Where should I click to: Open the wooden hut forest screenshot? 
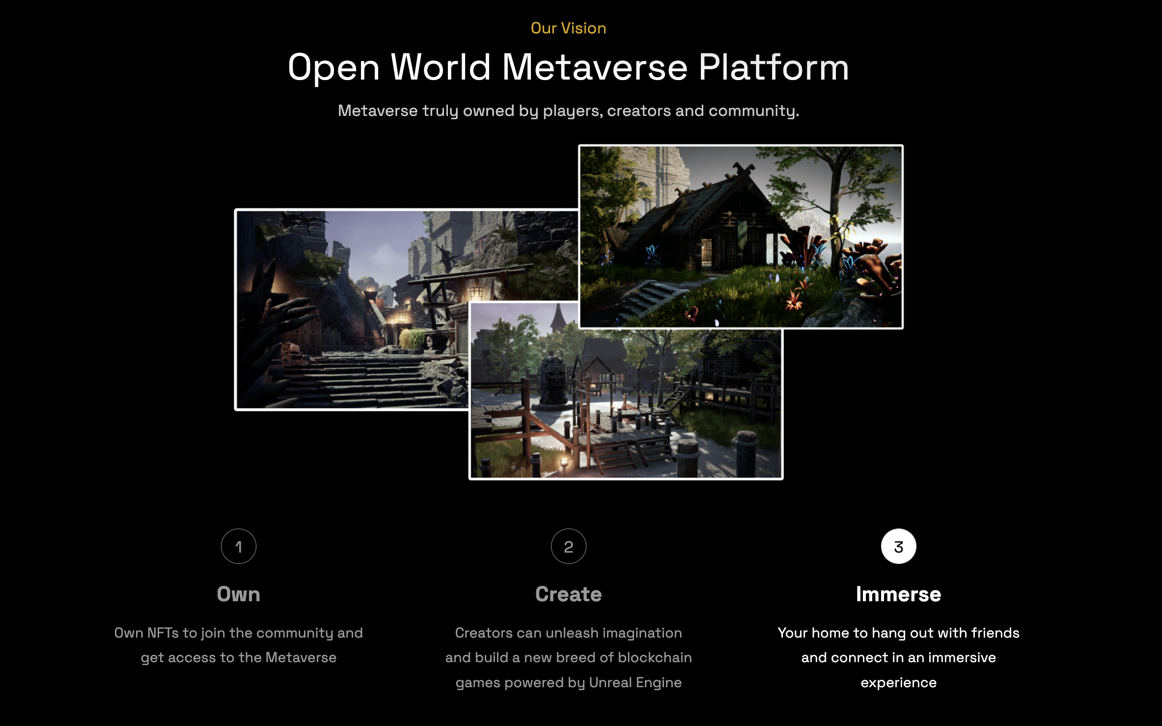[741, 236]
